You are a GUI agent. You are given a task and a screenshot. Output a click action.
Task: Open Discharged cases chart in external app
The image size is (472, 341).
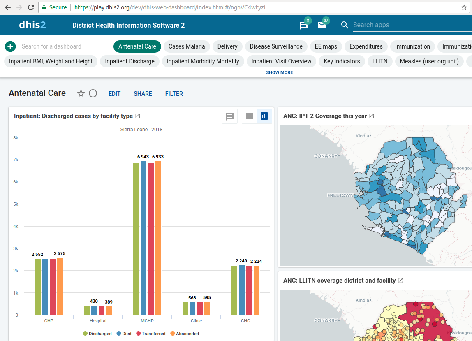pyautogui.click(x=137, y=116)
